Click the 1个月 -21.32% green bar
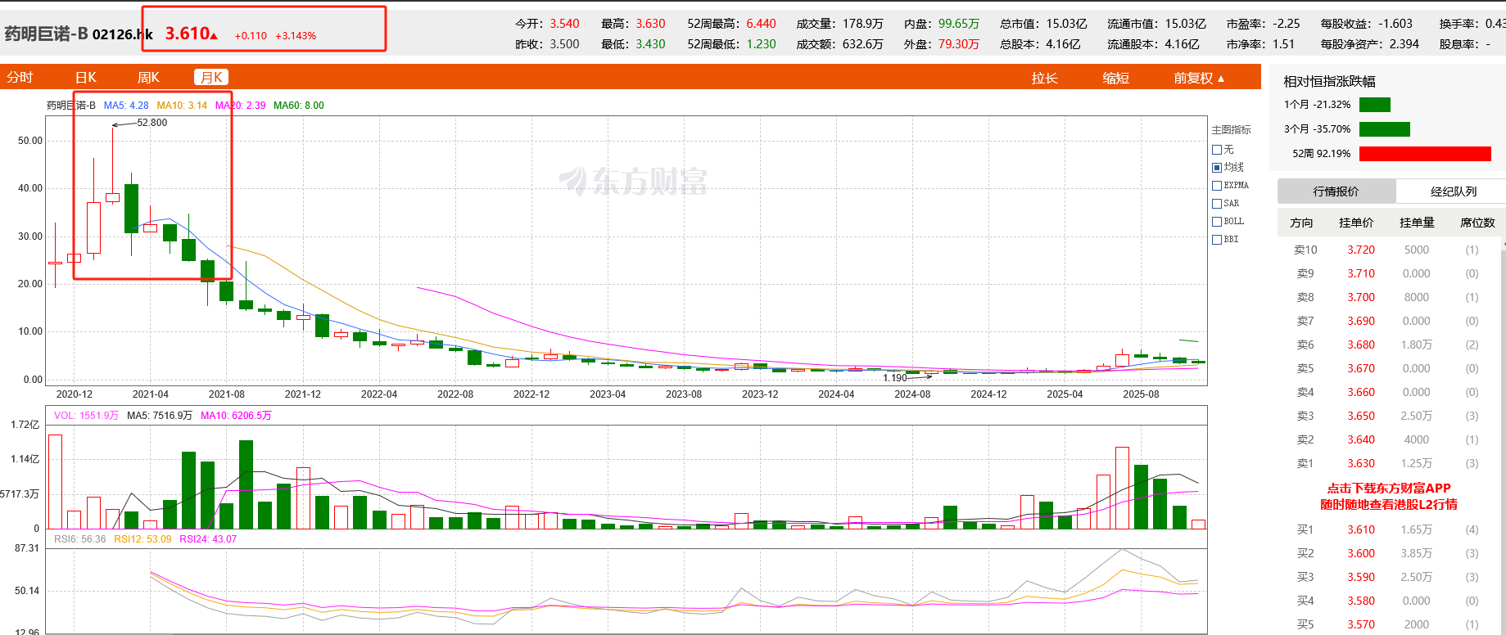The image size is (1506, 635). click(1375, 105)
